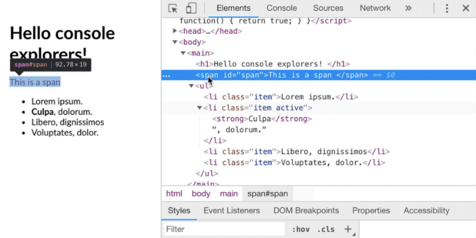Image resolution: width=476 pixels, height=238 pixels.
Task: Collapse the ul list node
Action: pyautogui.click(x=191, y=86)
